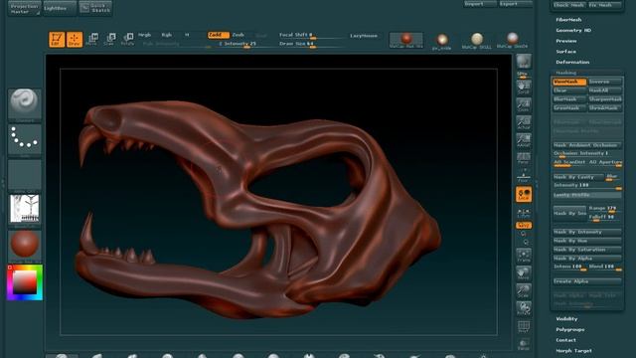Viewport: 636px width, 358px height.
Task: Open the current brush thumbnail
Action: pos(24,105)
